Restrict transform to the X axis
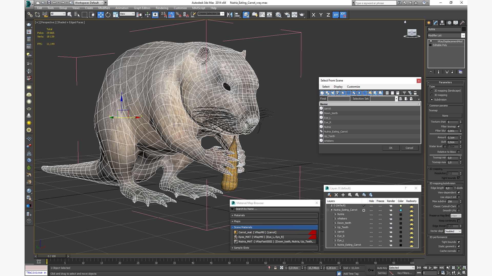 [313, 15]
